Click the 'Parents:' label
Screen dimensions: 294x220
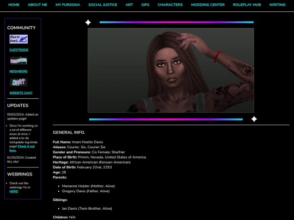click(60, 177)
